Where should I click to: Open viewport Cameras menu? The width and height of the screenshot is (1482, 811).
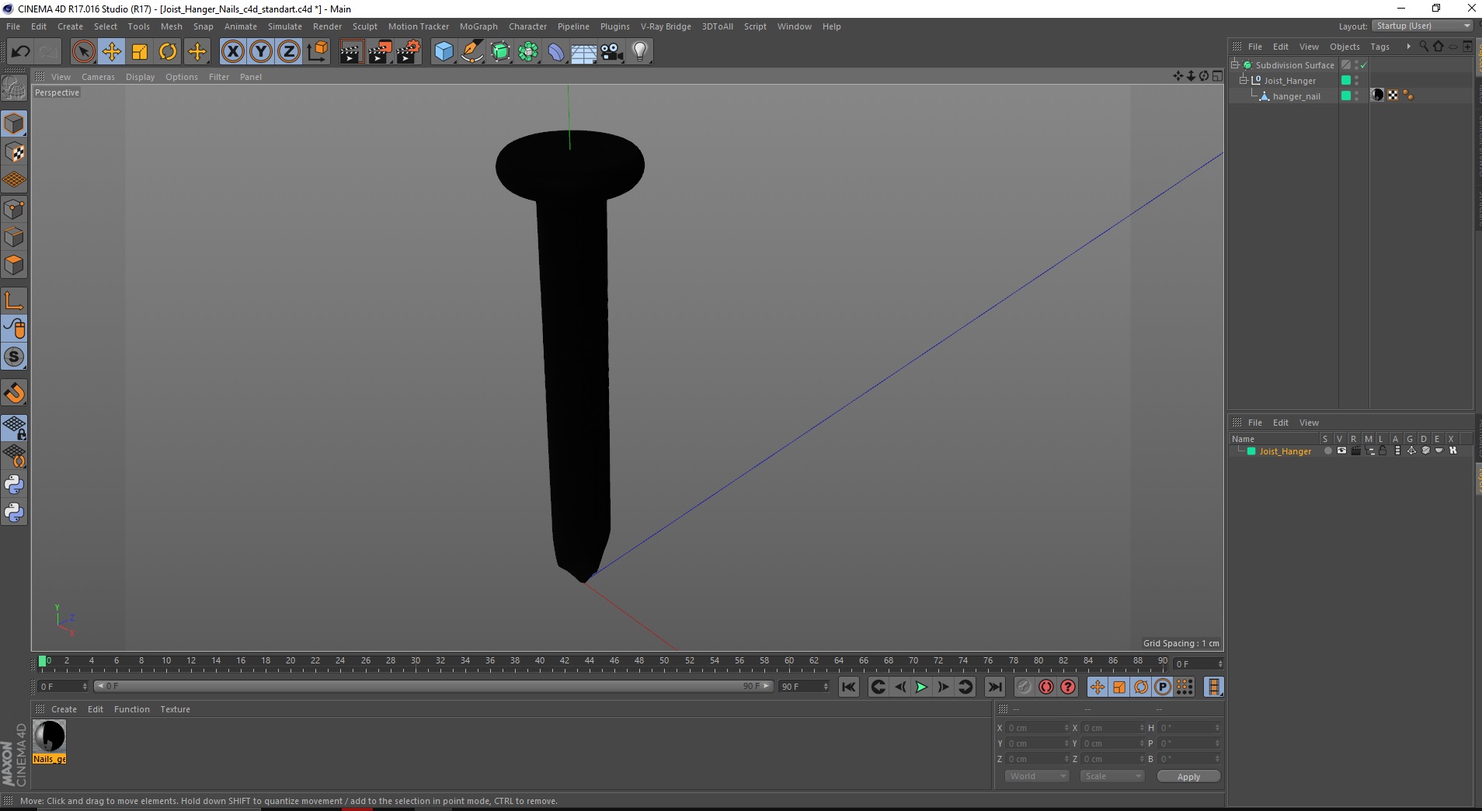pos(98,77)
